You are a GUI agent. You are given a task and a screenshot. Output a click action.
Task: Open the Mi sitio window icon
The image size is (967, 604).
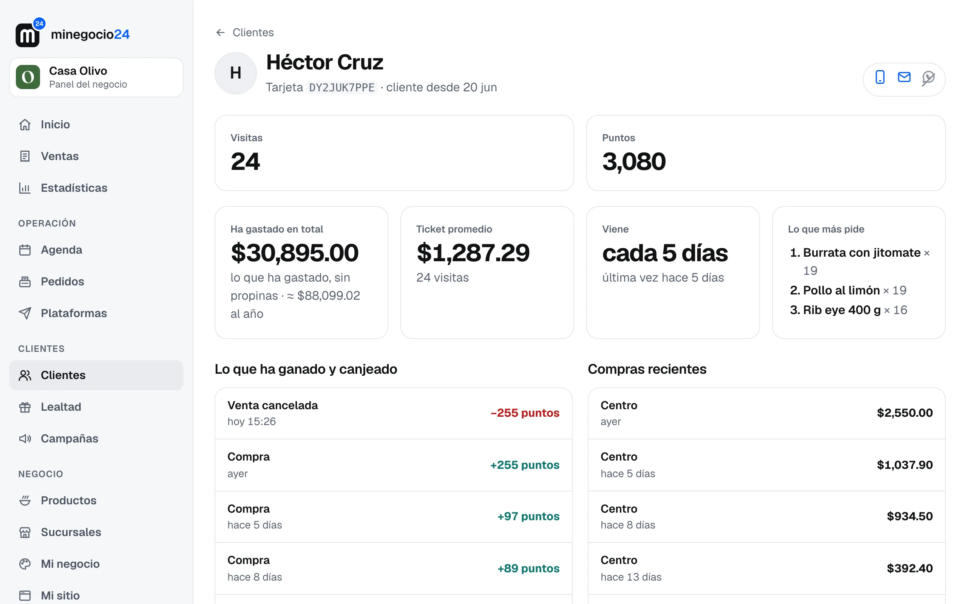[25, 596]
